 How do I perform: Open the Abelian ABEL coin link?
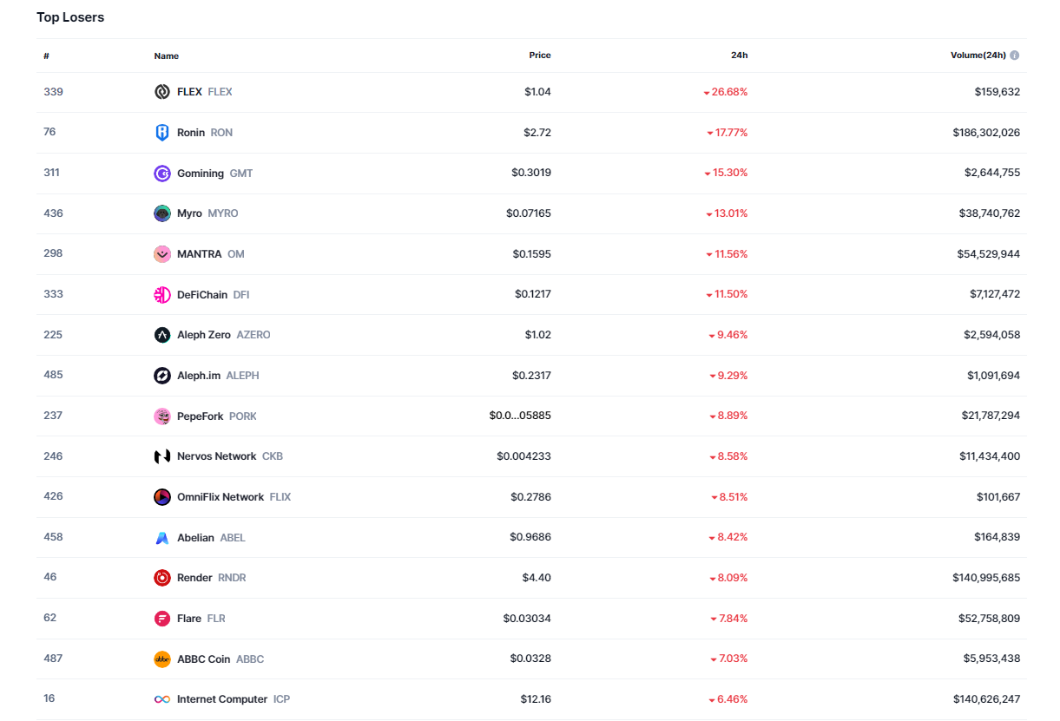point(196,538)
